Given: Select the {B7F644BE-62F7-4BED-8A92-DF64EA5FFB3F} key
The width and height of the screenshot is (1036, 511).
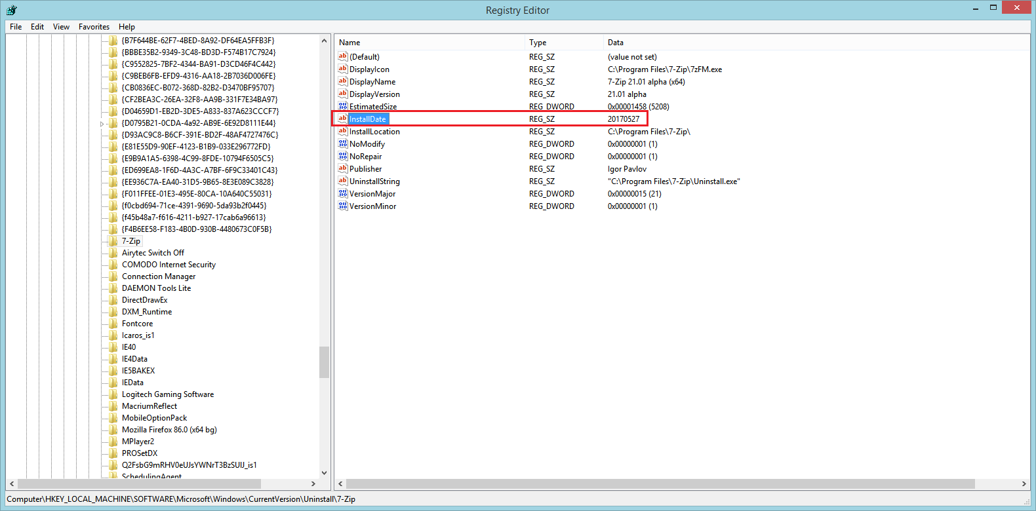Looking at the screenshot, I should (x=198, y=41).
